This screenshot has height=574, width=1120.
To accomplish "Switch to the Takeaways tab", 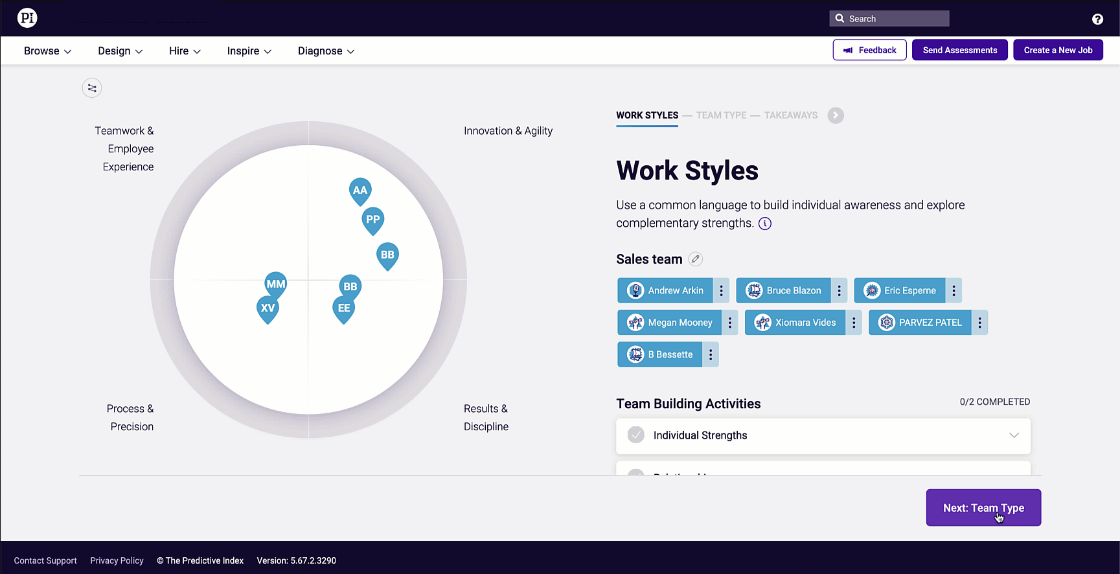I will click(790, 115).
